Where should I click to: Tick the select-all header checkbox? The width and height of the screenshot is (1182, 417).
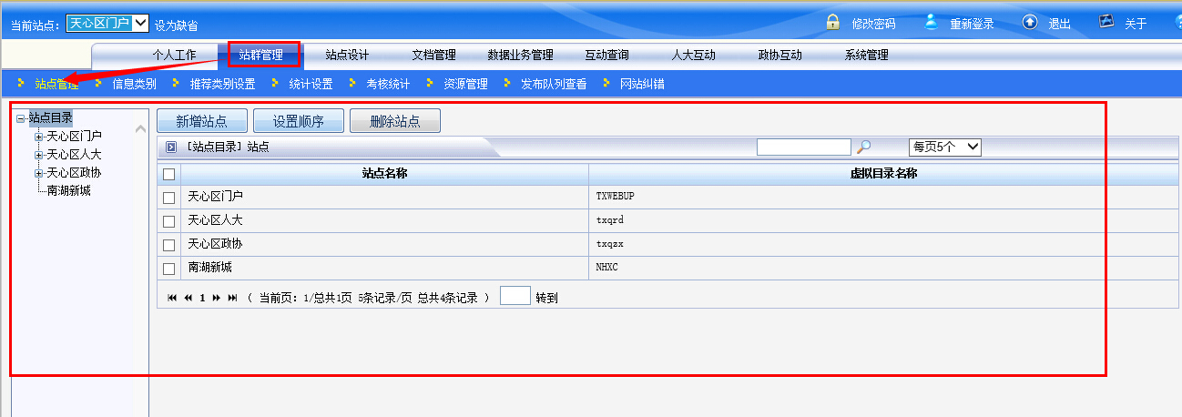(168, 174)
